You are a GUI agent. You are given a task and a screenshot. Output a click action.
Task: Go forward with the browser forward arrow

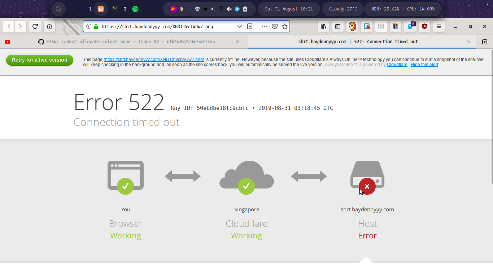20,26
